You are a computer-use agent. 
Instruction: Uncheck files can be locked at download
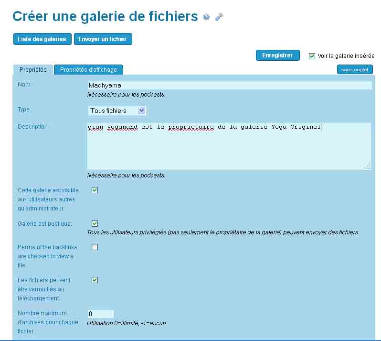pyautogui.click(x=95, y=280)
